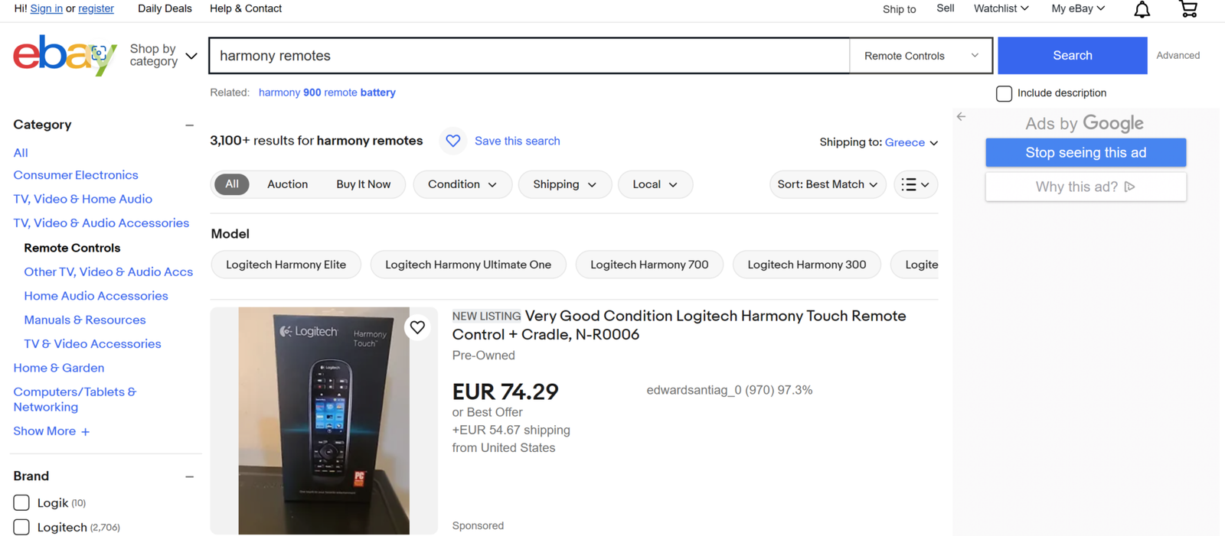
Task: Open the Remote Controls category dropdown
Action: (x=921, y=56)
